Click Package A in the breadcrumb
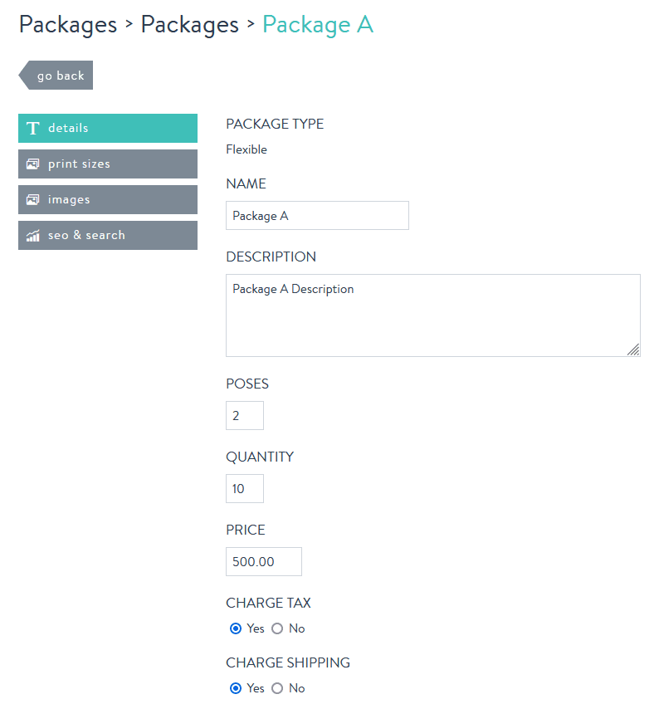 (318, 25)
